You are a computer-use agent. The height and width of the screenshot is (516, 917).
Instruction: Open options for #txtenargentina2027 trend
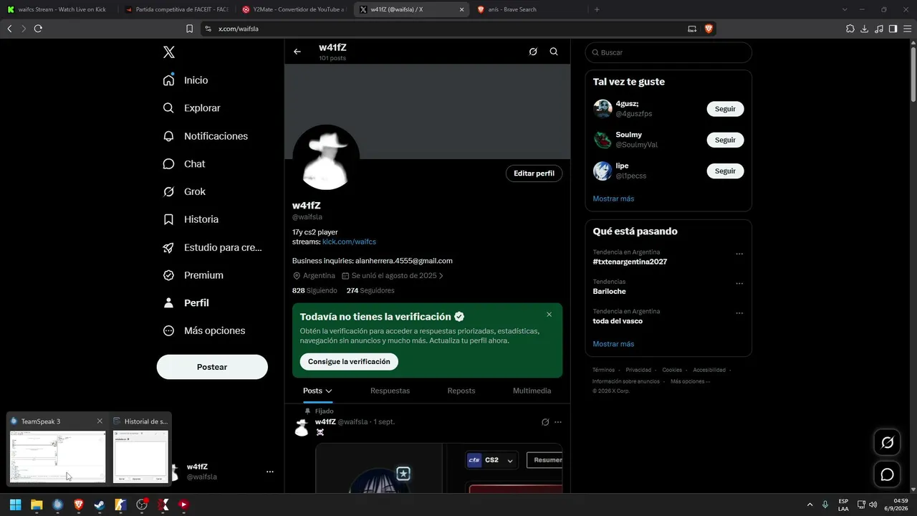click(739, 254)
